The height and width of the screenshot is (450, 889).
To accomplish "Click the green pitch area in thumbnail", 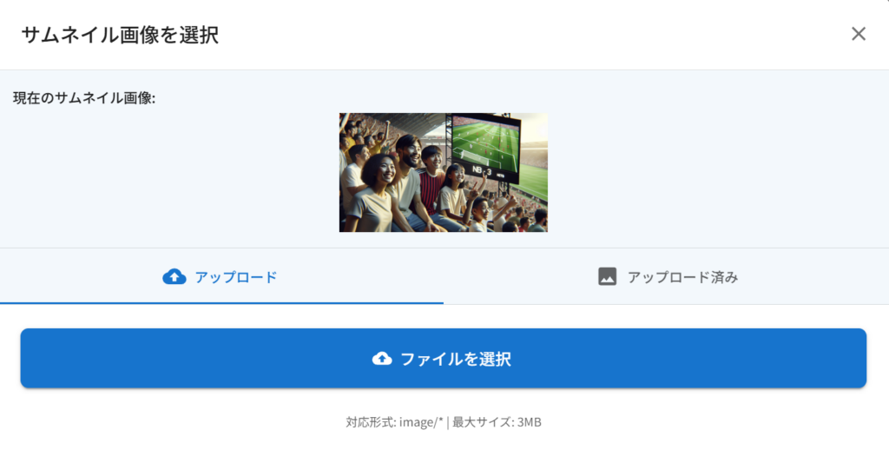I will click(534, 181).
